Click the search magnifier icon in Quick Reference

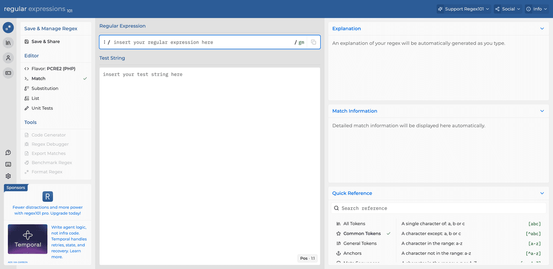pyautogui.click(x=336, y=208)
